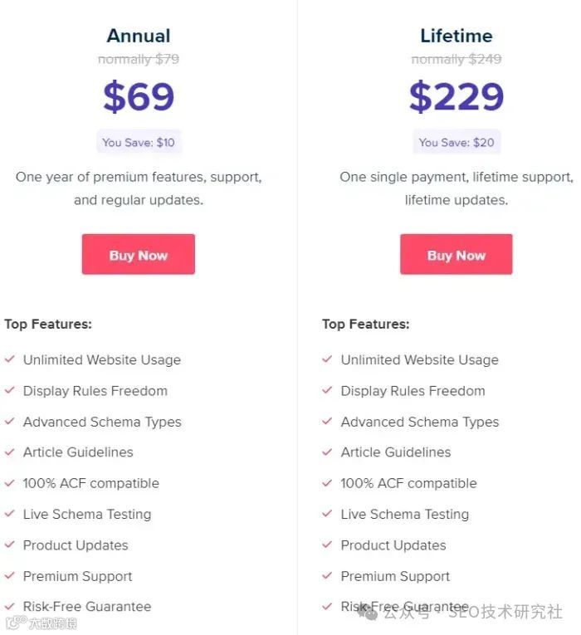Click checkmark beside Annual Unlimited Website Usage
The image size is (581, 635).
[10, 359]
